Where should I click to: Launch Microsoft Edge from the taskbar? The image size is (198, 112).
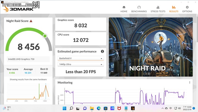[x=99, y=108]
